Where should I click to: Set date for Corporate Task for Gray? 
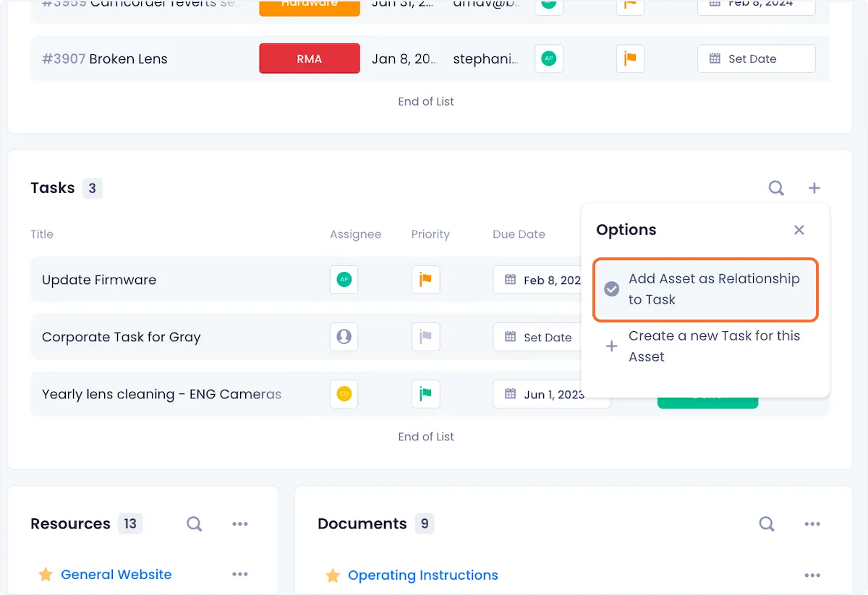pyautogui.click(x=539, y=337)
